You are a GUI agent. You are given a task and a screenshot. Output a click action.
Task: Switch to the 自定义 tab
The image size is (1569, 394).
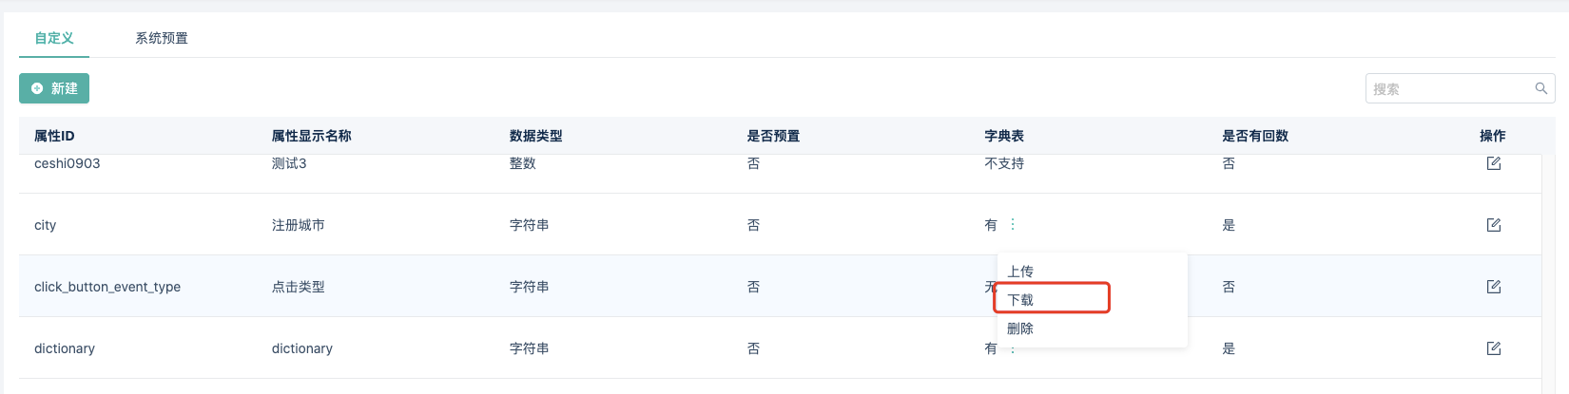click(x=54, y=38)
